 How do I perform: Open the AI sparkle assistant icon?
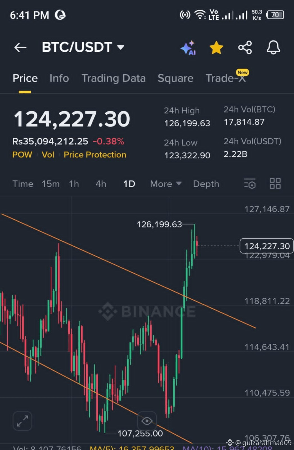(188, 48)
